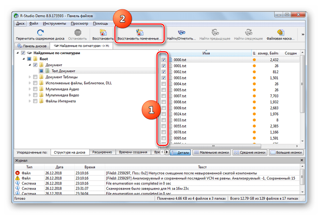Switch view to Детали
This screenshot has width=319, height=215.
pos(180,152)
